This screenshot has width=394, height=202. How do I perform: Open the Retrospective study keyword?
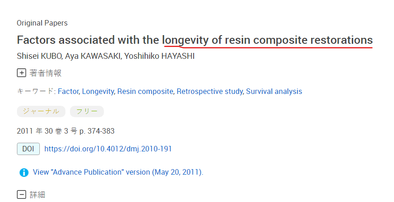pyautogui.click(x=210, y=91)
